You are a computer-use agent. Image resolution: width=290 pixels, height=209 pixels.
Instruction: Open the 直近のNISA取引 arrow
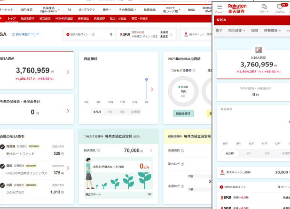pyautogui.click(x=68, y=168)
